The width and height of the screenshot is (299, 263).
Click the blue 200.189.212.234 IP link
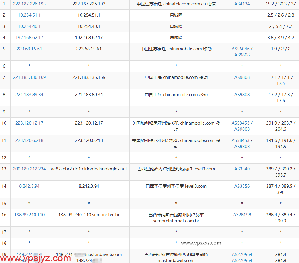[29, 169]
